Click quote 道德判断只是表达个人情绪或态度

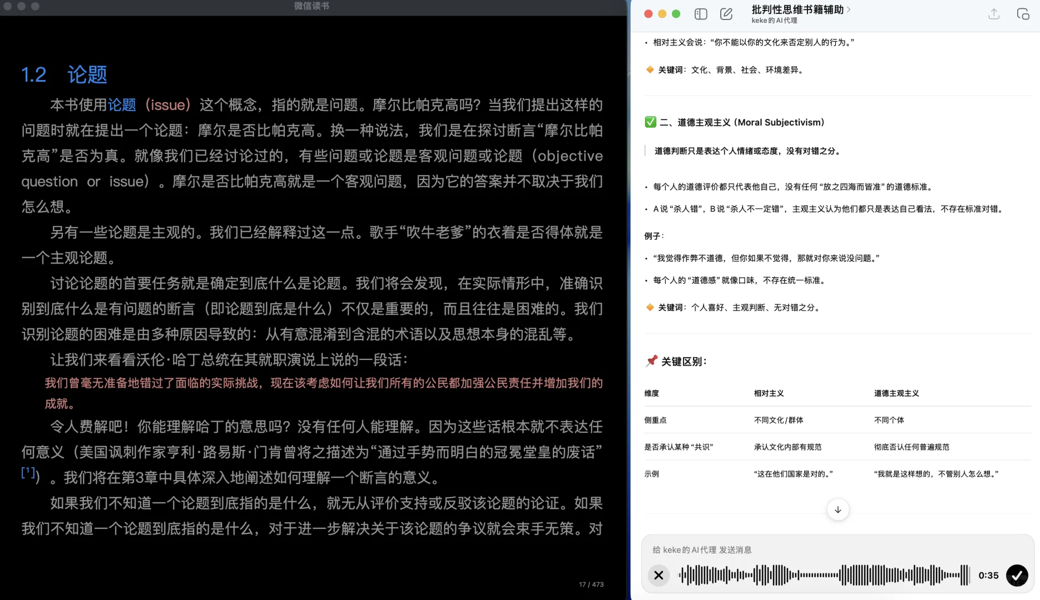(x=747, y=151)
